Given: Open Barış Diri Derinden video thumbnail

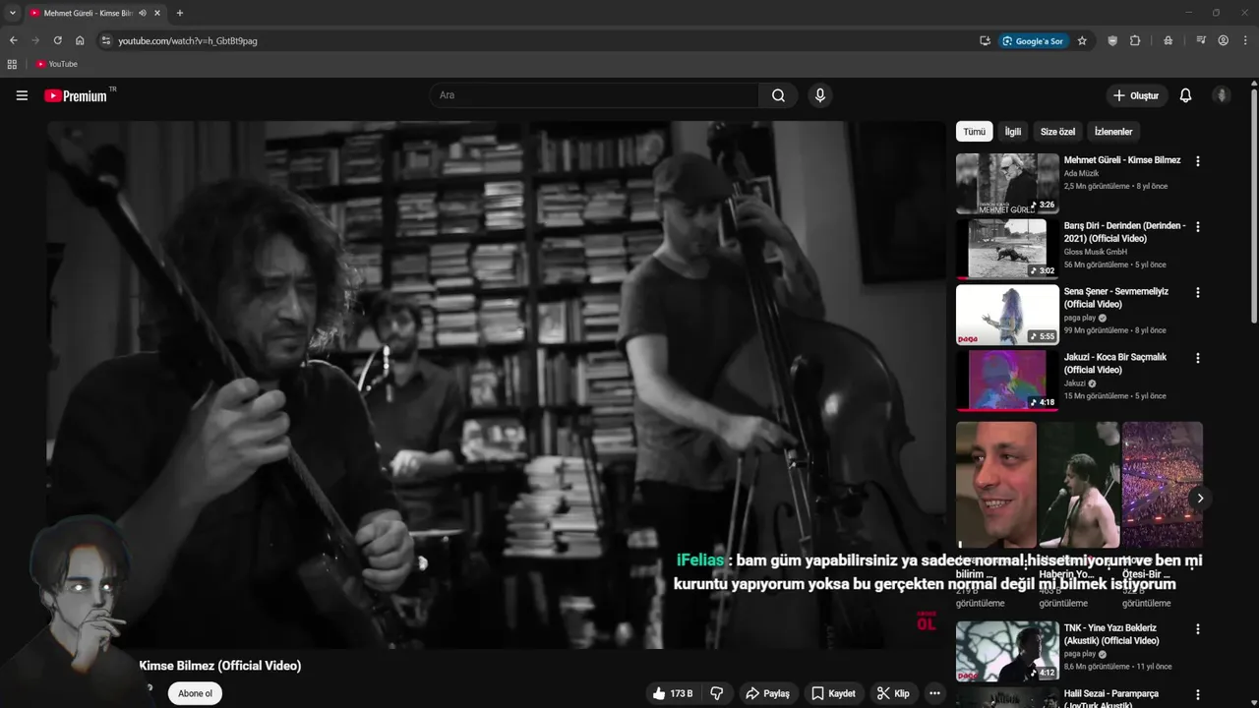Looking at the screenshot, I should pyautogui.click(x=1007, y=249).
